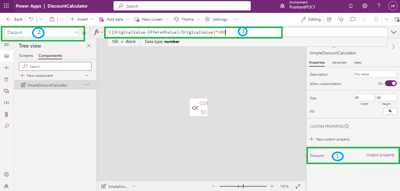Open Variables icon in left sidebar
The width and height of the screenshot is (400, 191).
point(6,103)
